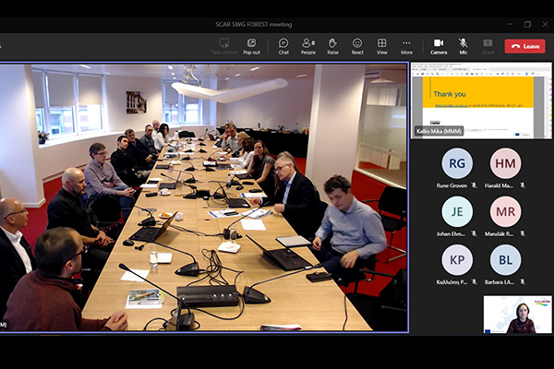Viewport: 554px width, 369px height.
Task: Unmute the Mic
Action: (x=463, y=45)
